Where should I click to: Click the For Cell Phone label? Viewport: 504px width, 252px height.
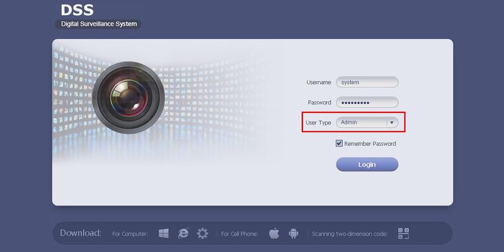point(239,234)
